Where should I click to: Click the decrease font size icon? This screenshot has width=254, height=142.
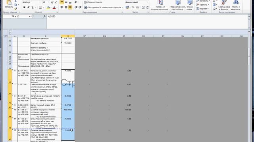(56, 2)
